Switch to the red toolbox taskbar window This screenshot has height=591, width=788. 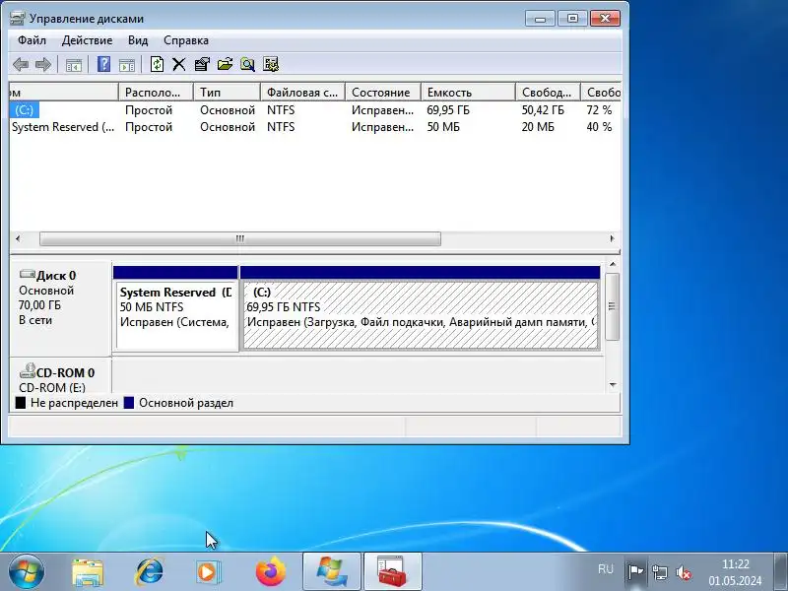pos(392,572)
